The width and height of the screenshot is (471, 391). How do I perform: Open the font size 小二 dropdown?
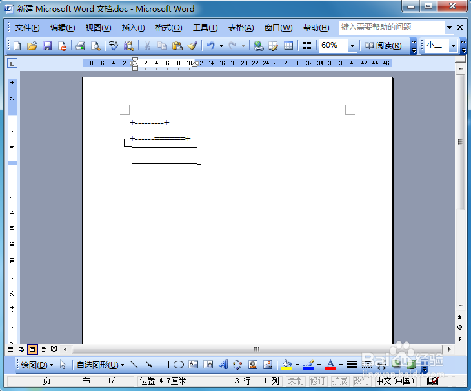click(453, 46)
